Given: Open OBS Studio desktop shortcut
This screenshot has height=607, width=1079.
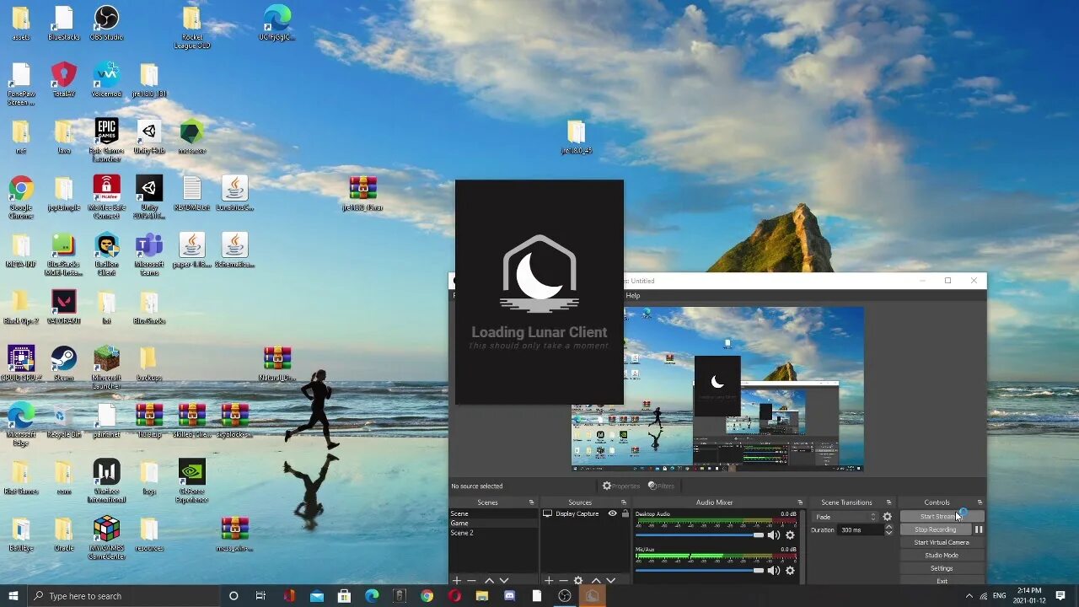Looking at the screenshot, I should pyautogui.click(x=106, y=23).
